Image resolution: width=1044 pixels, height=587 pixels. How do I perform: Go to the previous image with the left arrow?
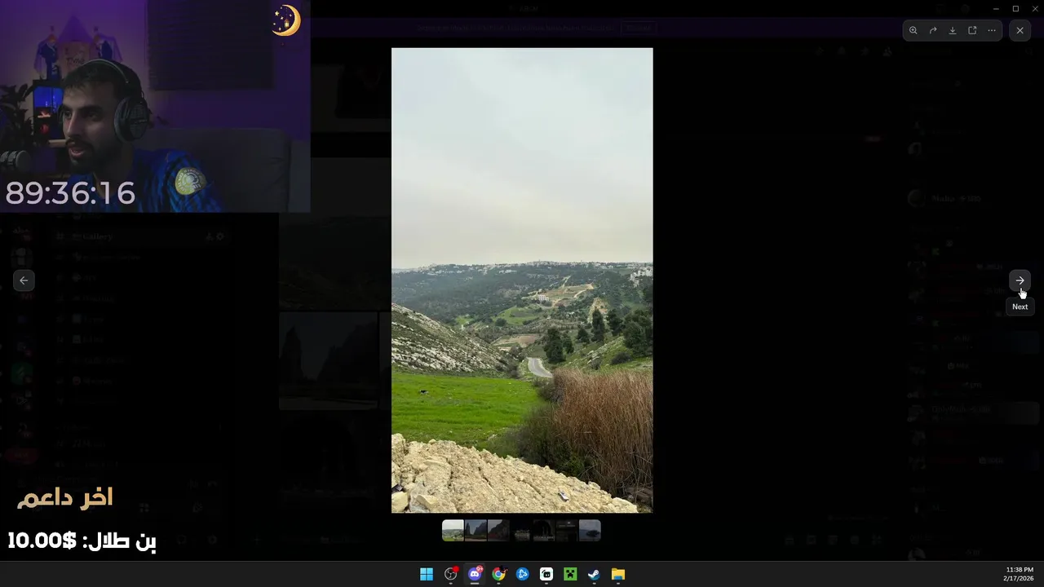click(x=24, y=280)
